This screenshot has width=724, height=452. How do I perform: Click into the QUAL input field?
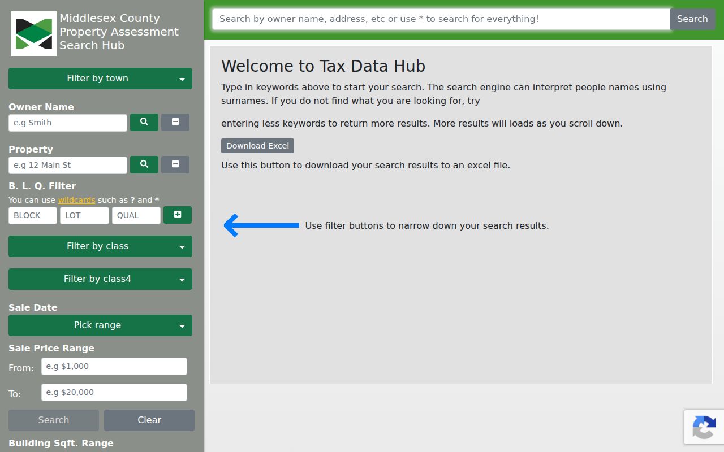point(136,215)
